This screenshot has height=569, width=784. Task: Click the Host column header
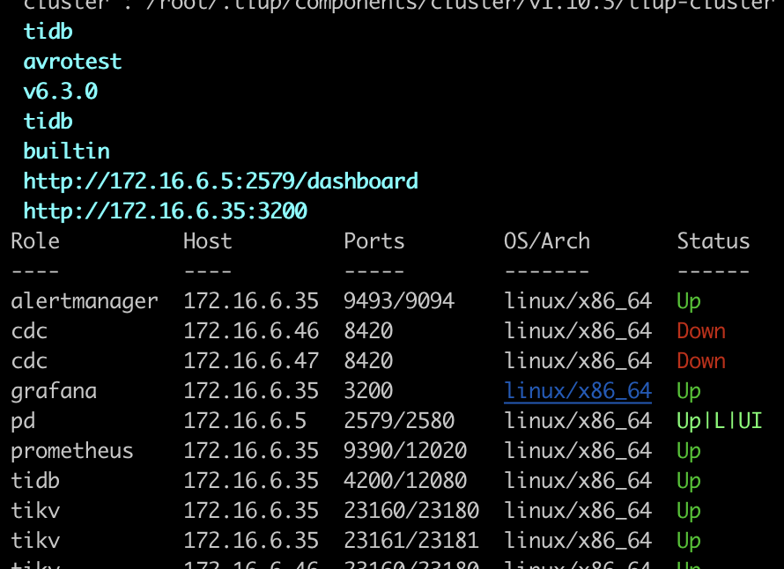pos(207,240)
